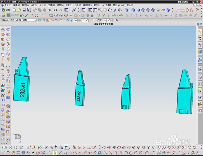Open the 整个装配 selection scope combo box
203x156 pixels.
pyautogui.click(x=28, y=20)
